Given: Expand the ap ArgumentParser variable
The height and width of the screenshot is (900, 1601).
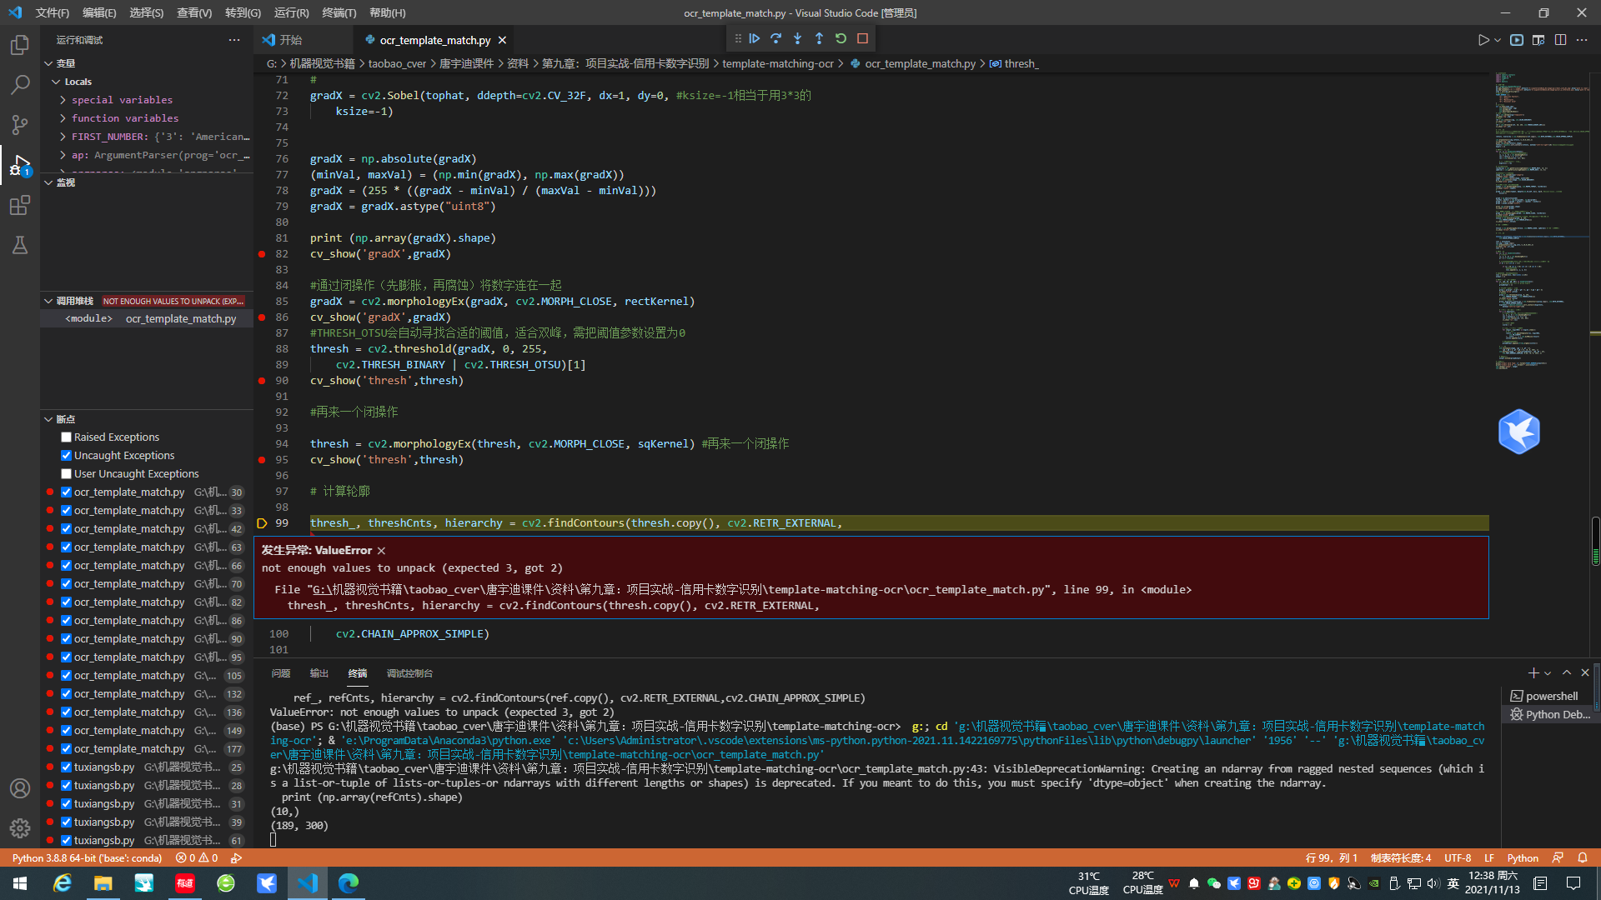Looking at the screenshot, I should point(63,155).
